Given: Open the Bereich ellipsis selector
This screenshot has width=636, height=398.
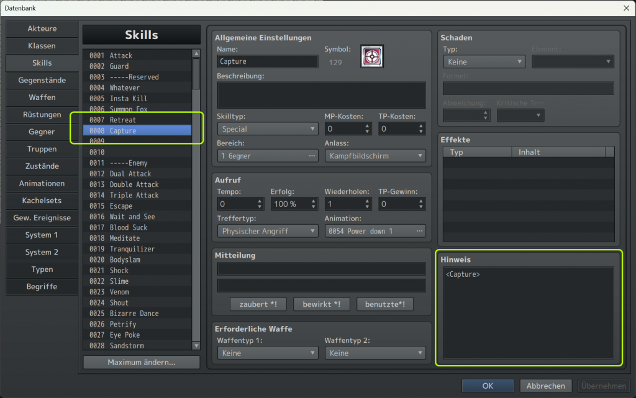Looking at the screenshot, I should (x=312, y=156).
